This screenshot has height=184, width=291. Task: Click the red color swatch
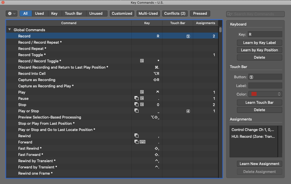(x=254, y=94)
